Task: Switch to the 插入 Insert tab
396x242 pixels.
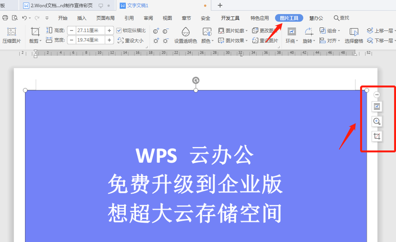Action: coord(82,18)
